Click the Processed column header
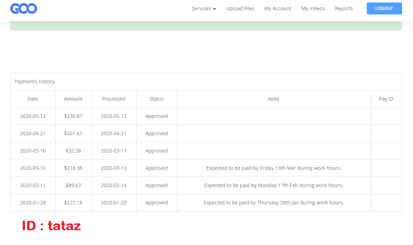This screenshot has height=245, width=413. [114, 99]
